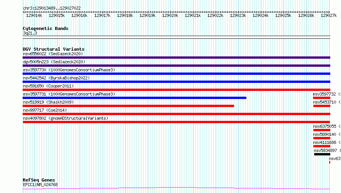
Task: Click the blue bar for esv3597731
Action: [134, 98]
